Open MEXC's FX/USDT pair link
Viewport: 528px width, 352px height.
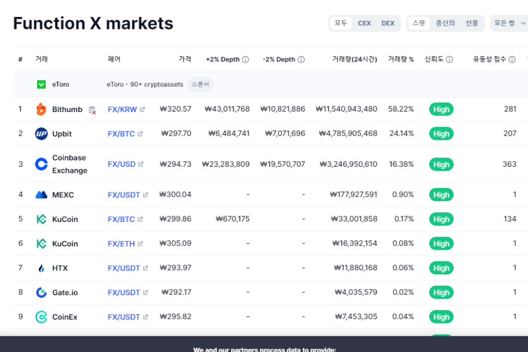pyautogui.click(x=124, y=195)
